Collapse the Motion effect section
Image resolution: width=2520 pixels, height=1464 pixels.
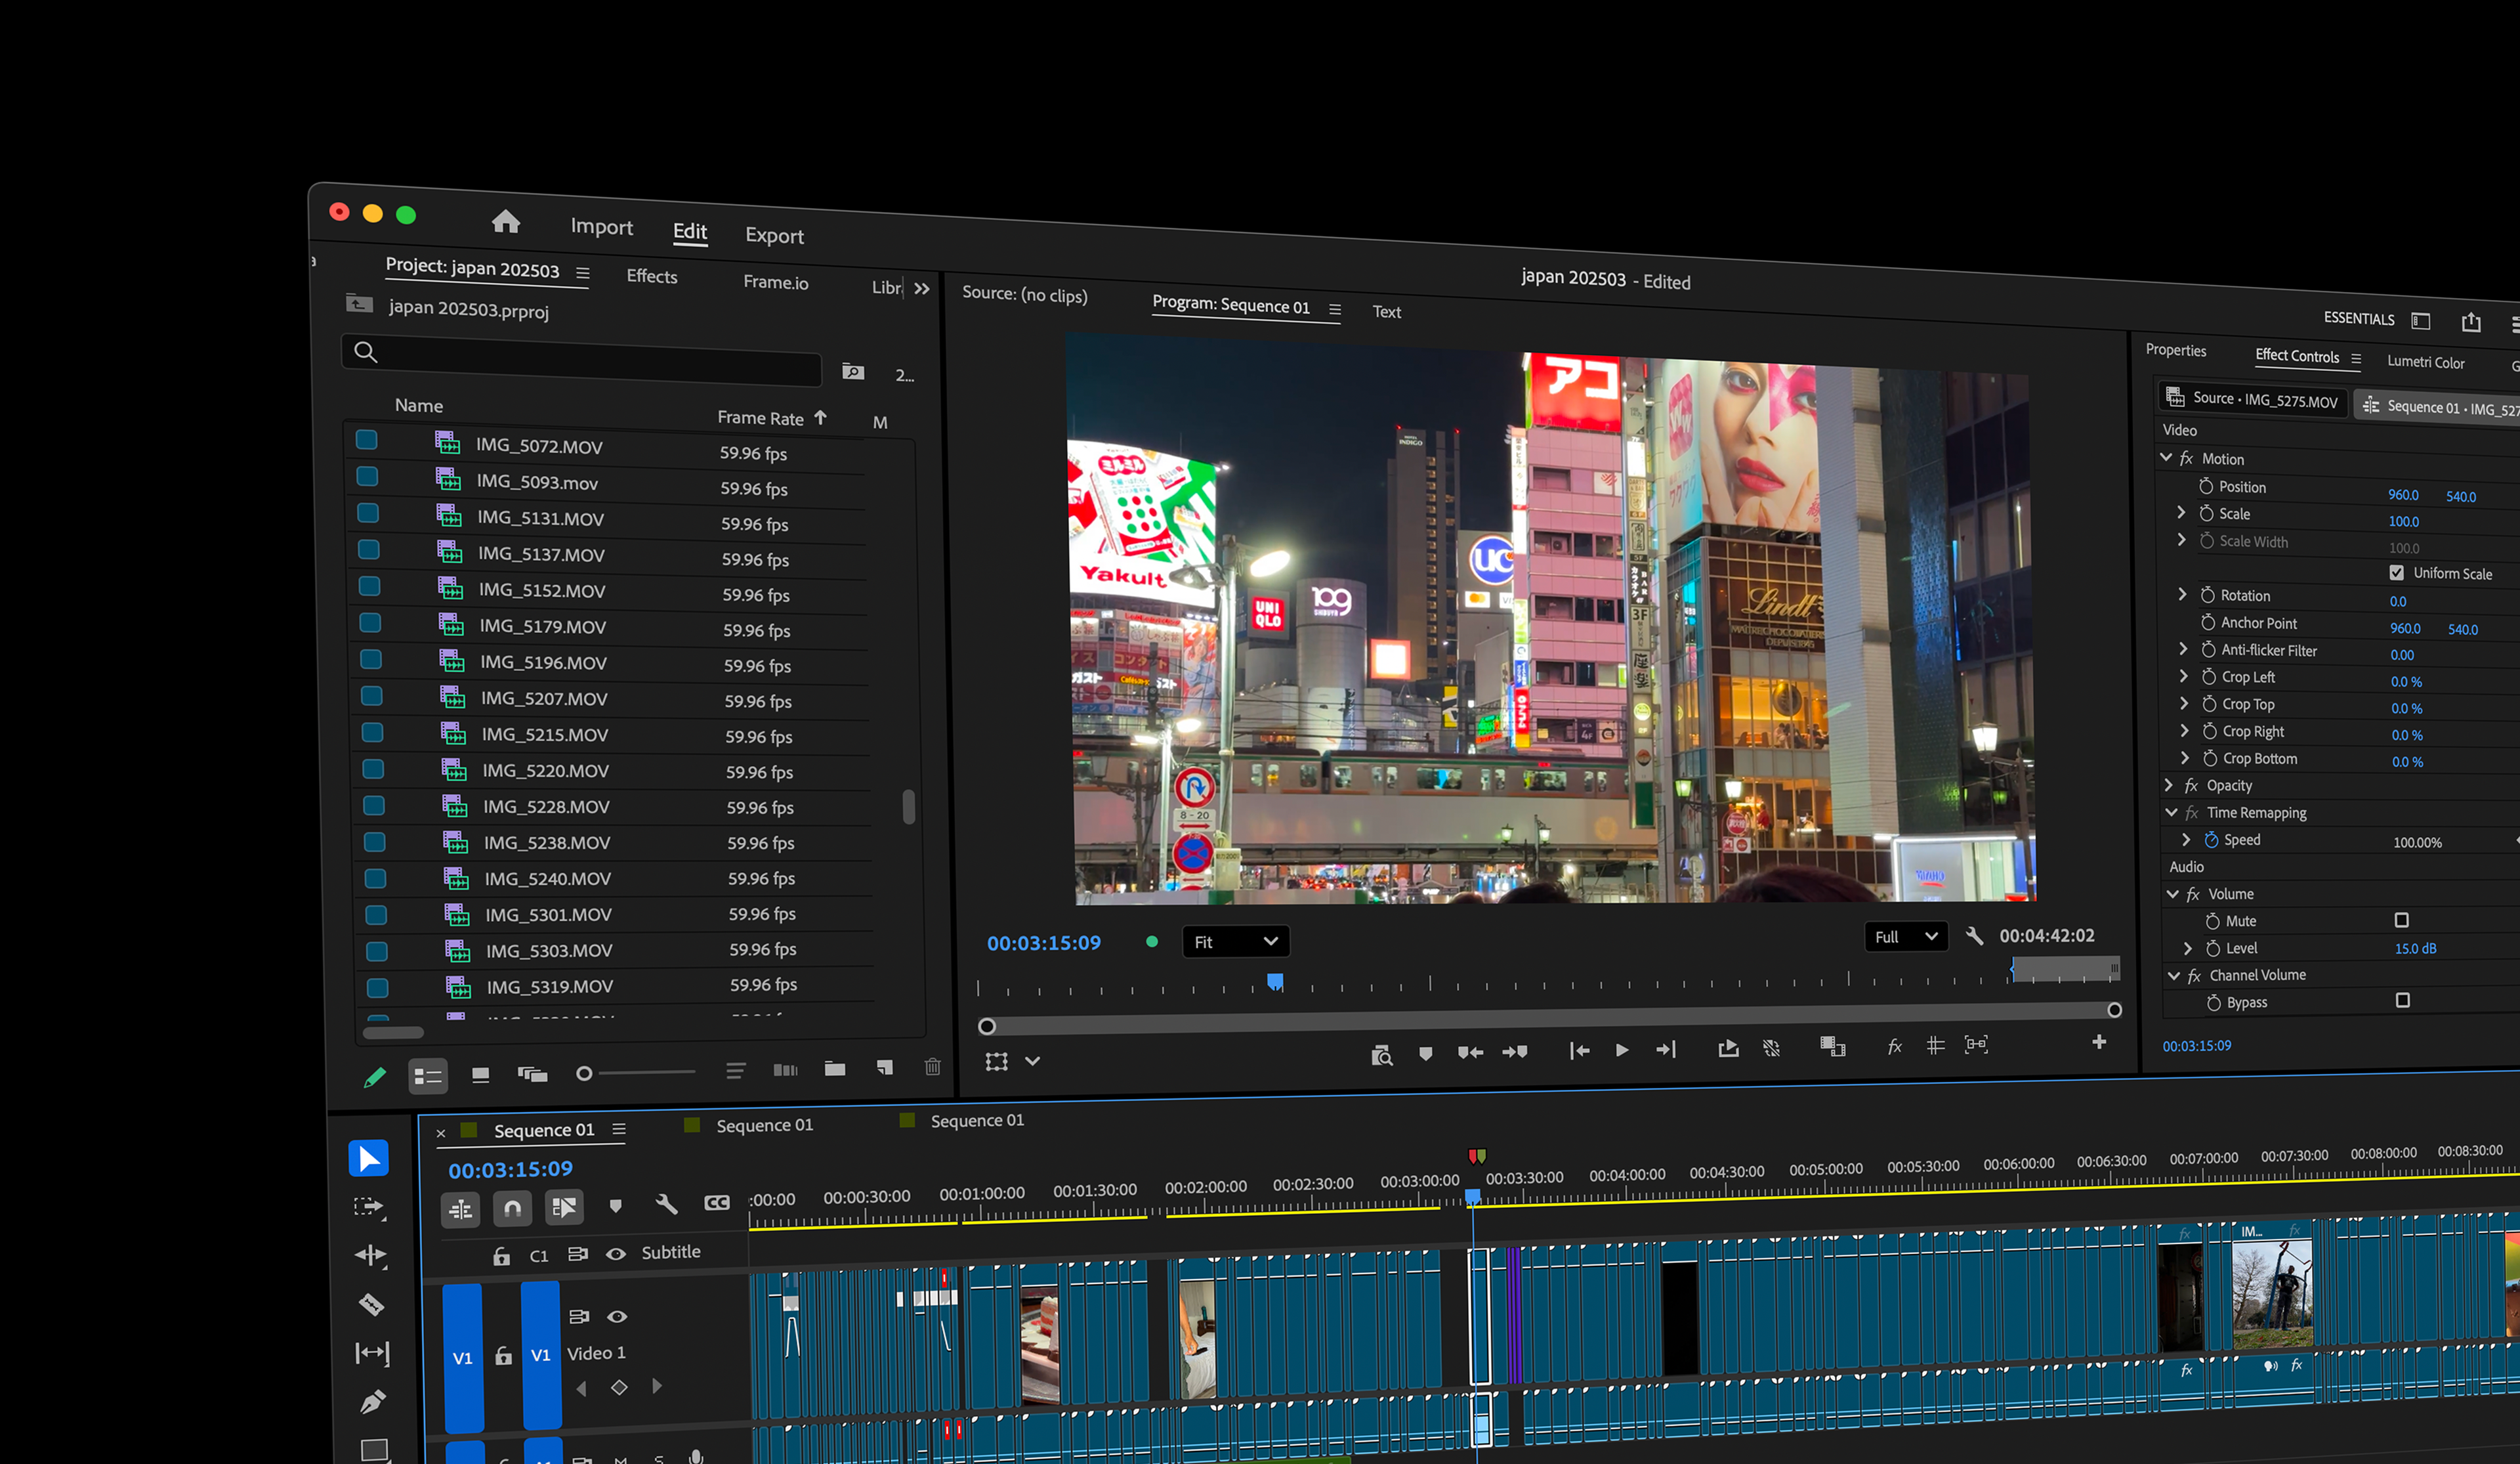(2166, 458)
